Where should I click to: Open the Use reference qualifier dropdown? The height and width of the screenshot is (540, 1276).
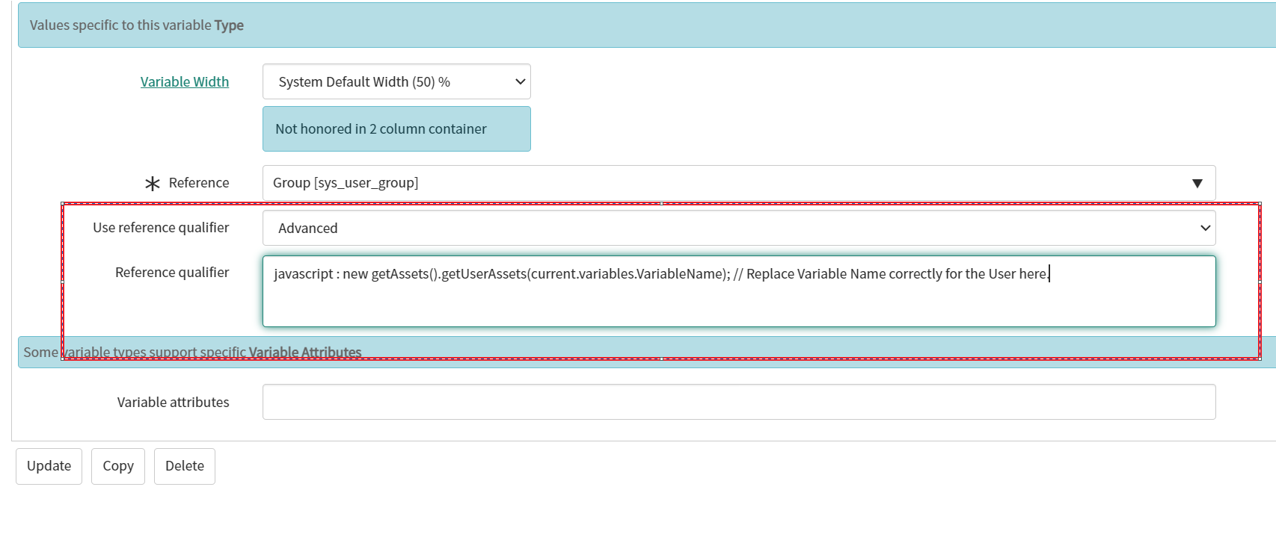coord(739,228)
